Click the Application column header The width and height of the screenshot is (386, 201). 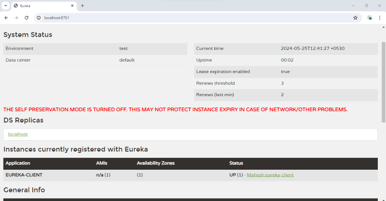(x=18, y=163)
